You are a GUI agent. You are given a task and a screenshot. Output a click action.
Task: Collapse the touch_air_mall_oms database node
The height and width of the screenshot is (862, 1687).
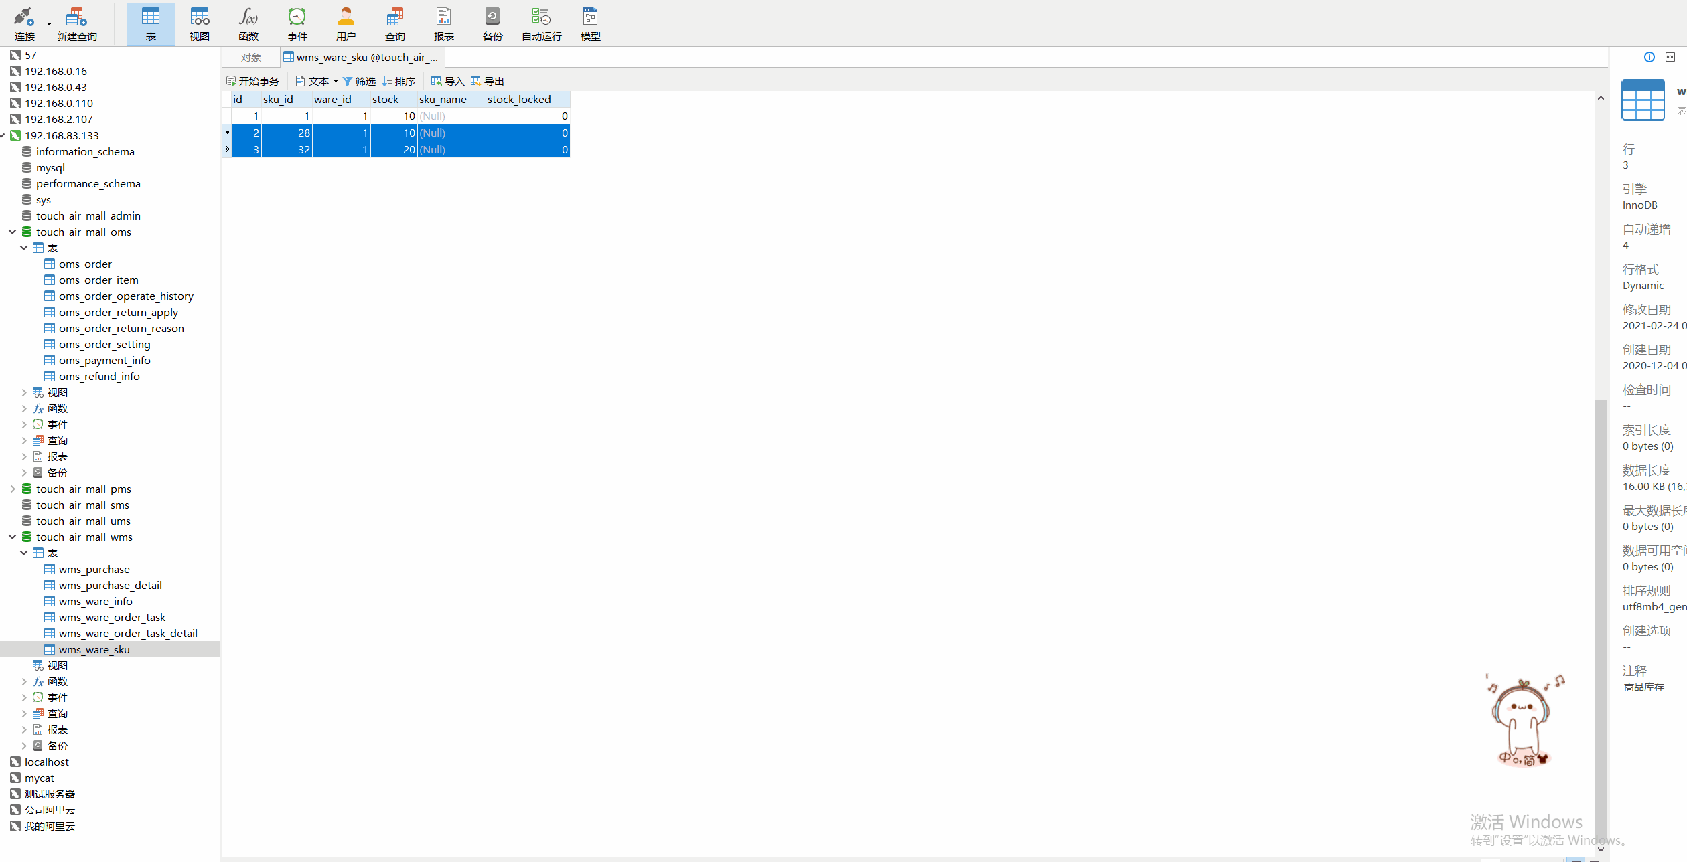[x=12, y=232]
